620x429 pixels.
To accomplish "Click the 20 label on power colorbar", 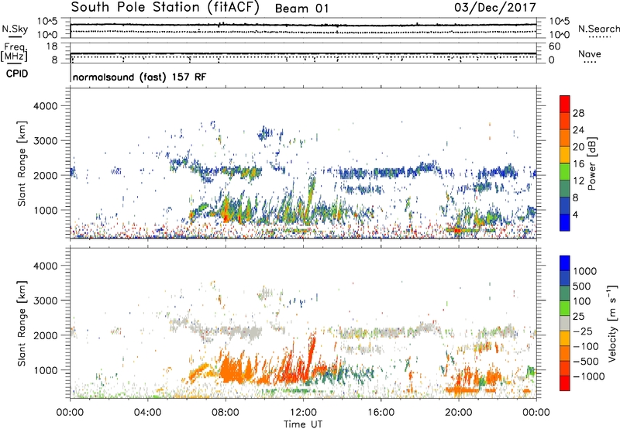I will click(x=578, y=147).
